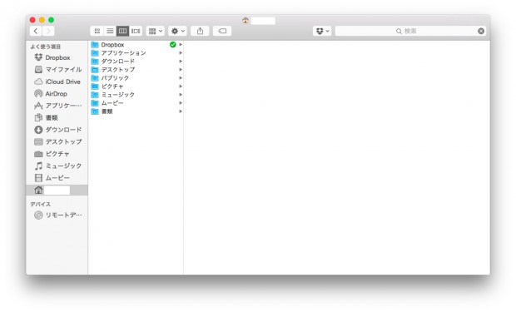Select AirDrop in the sidebar
The height and width of the screenshot is (312, 516).
57,94
